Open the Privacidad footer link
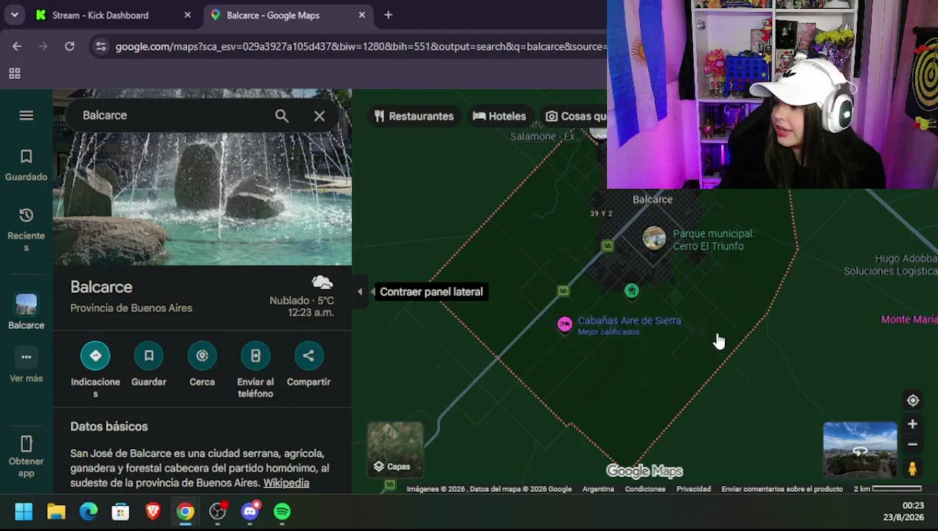 694,489
